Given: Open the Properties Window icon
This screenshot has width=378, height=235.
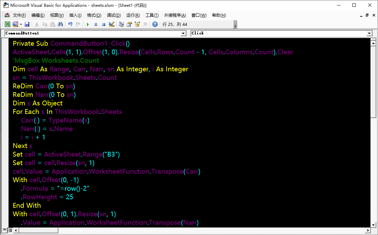Looking at the screenshot, I should (129, 24).
